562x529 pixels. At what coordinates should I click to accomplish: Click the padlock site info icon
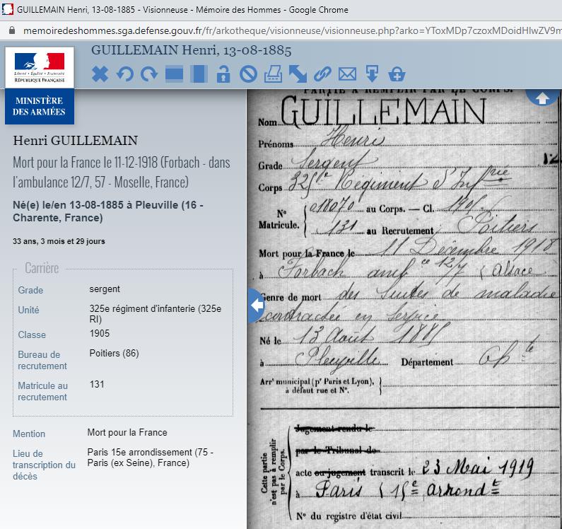click(x=12, y=30)
